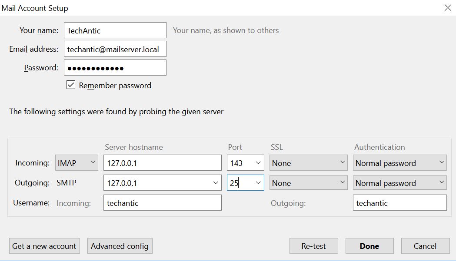Click the Your name text field

click(115, 30)
